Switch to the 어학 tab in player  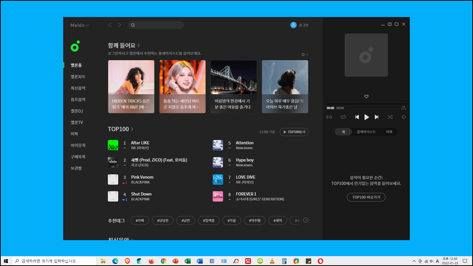pos(389,132)
